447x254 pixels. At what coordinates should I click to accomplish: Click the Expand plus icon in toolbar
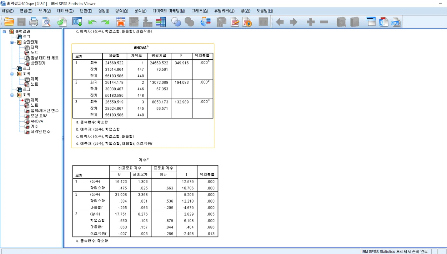click(310, 22)
